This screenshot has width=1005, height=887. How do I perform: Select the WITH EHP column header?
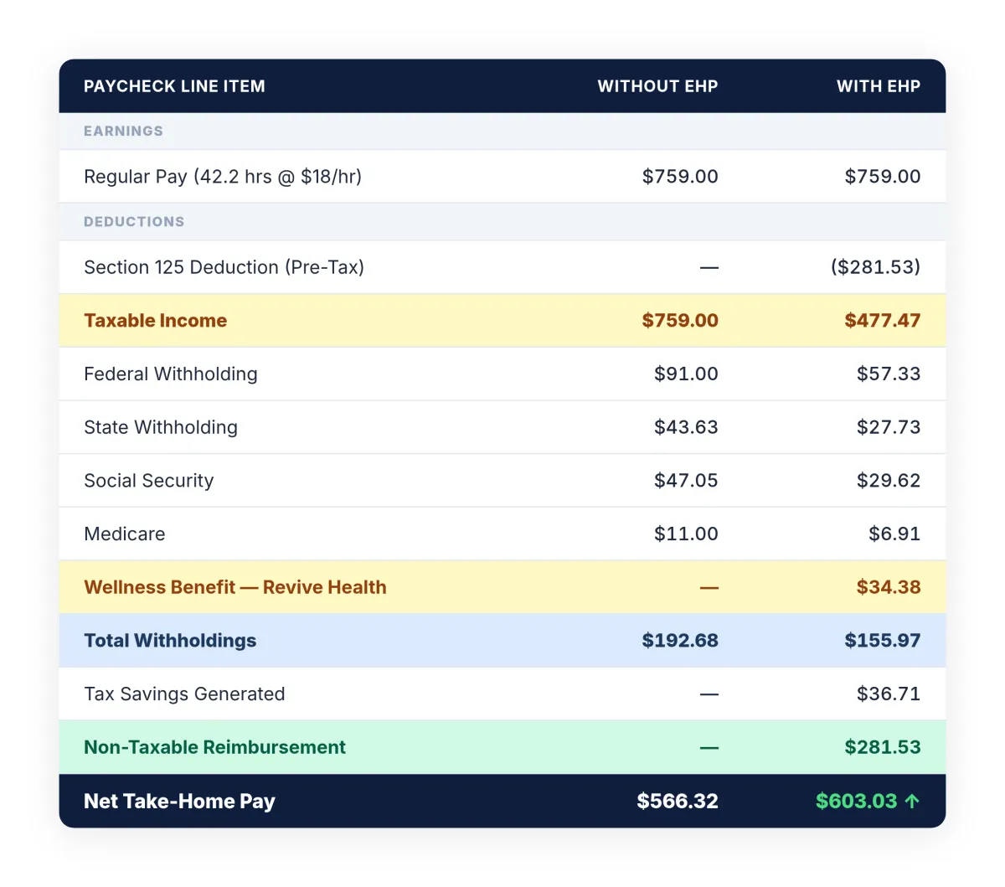(x=878, y=86)
